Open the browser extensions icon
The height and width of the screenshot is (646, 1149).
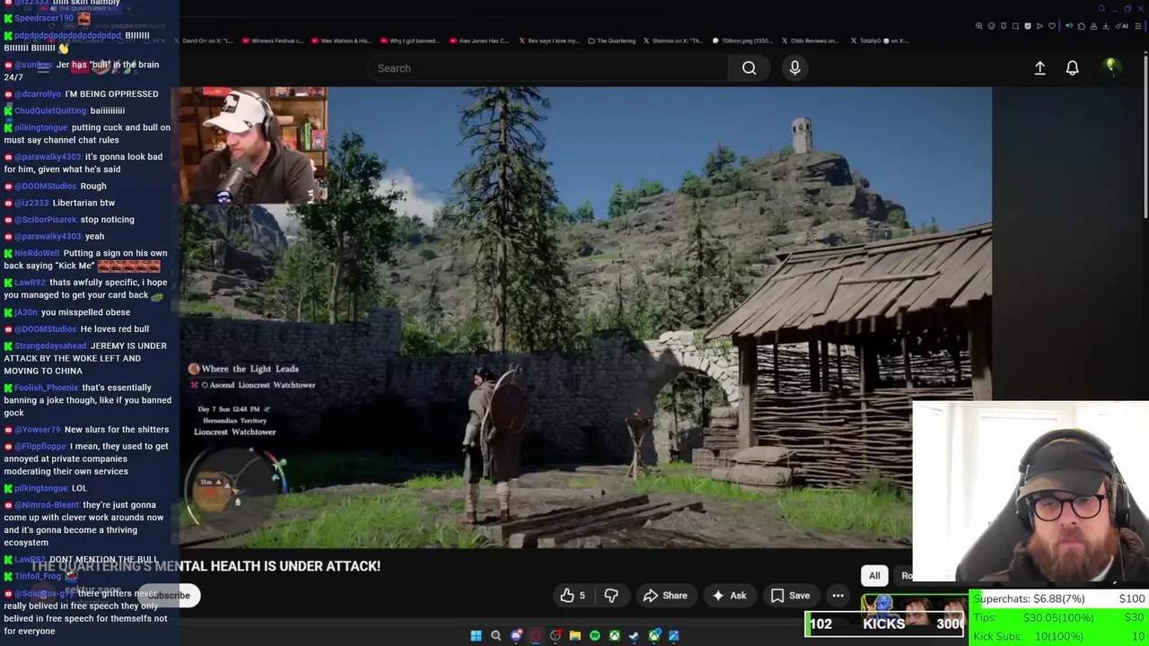coord(1082,27)
